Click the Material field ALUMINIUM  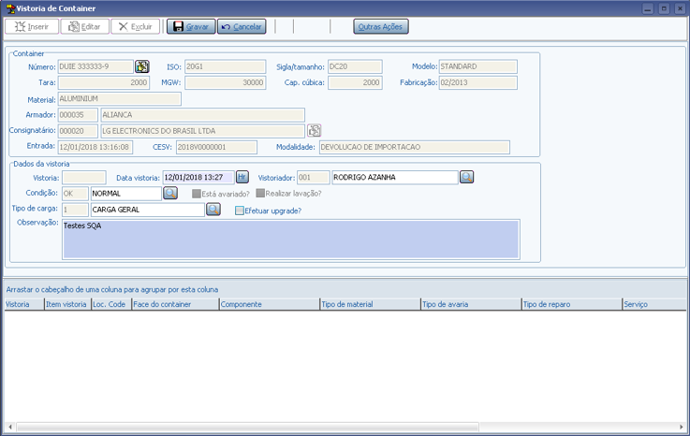pyautogui.click(x=119, y=98)
